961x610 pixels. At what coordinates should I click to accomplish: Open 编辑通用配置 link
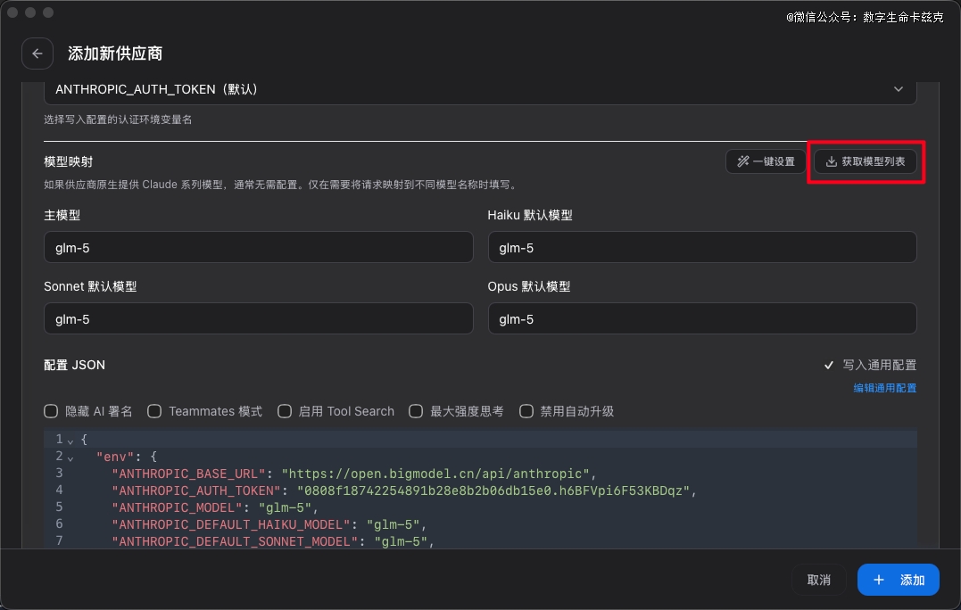pyautogui.click(x=884, y=388)
